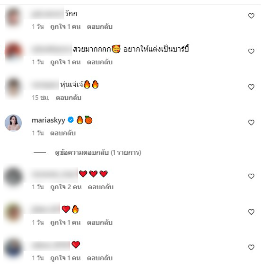Like the สวยมากกกก comment heart icon
This screenshot has height=264, width=261.
coord(251,51)
